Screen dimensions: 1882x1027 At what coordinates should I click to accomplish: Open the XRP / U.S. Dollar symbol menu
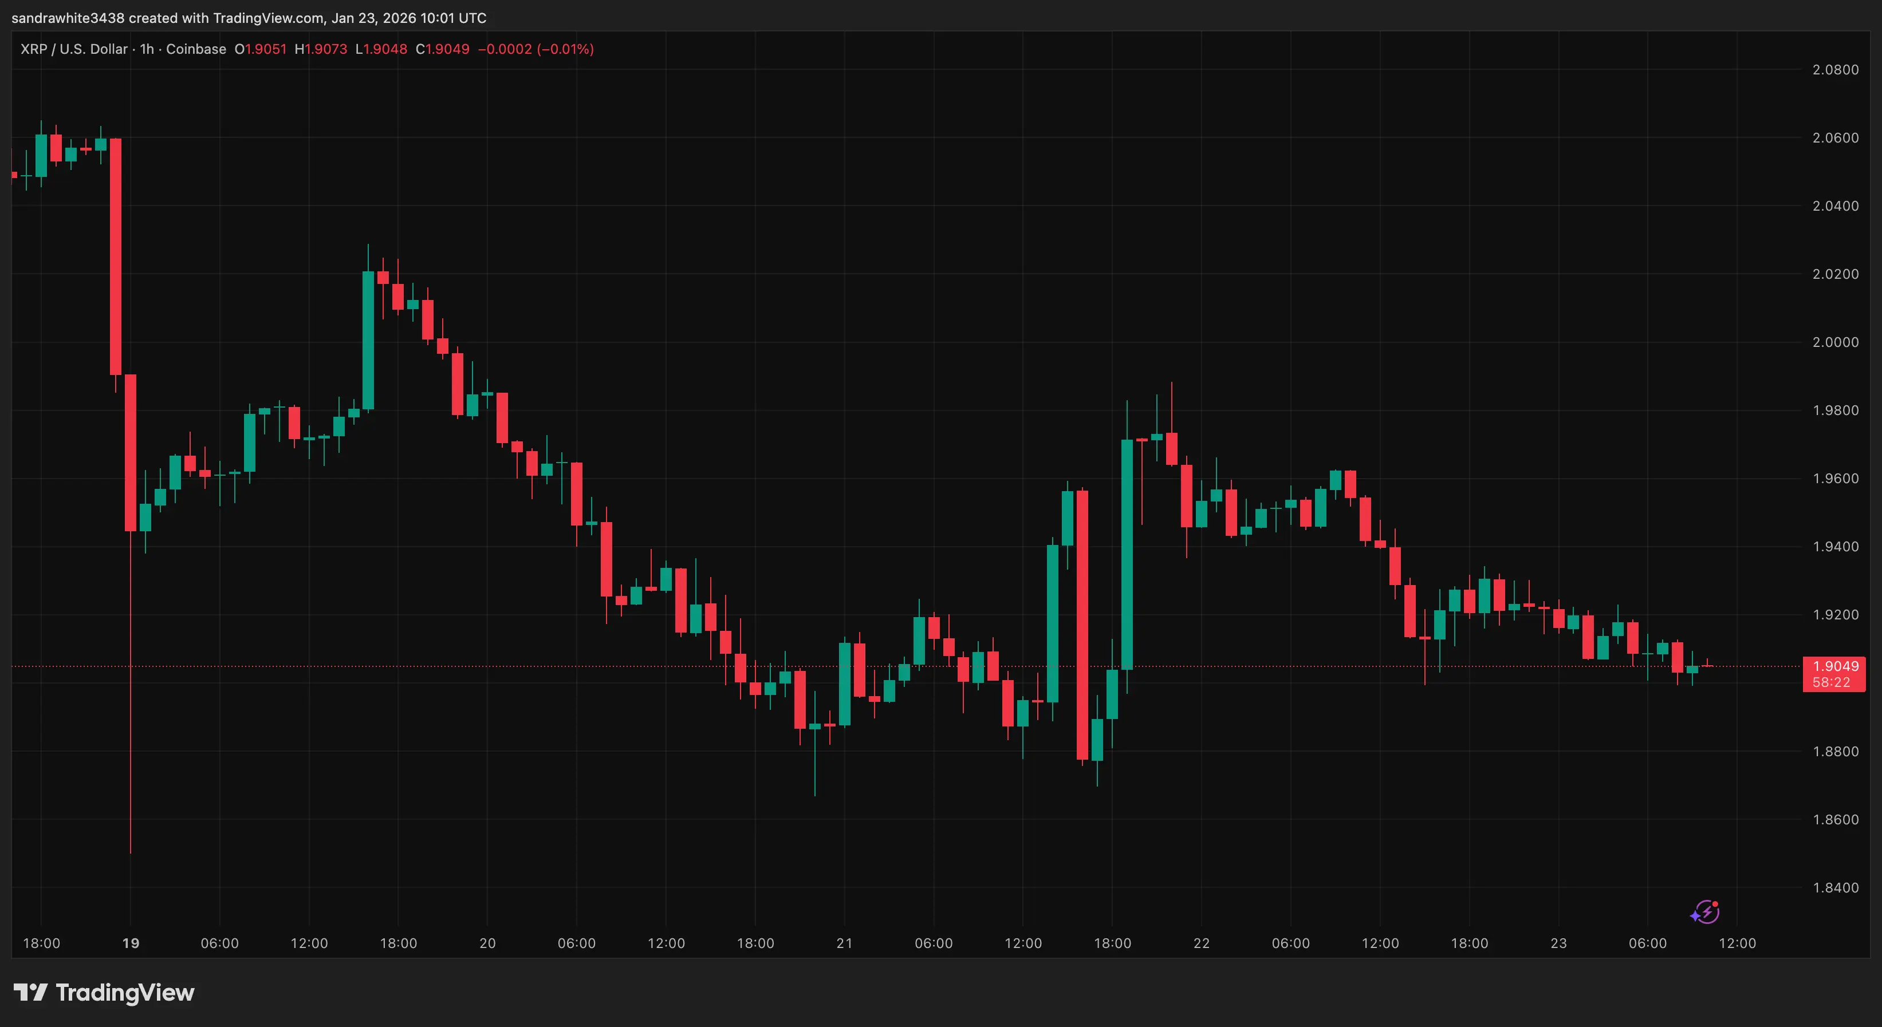pos(74,49)
